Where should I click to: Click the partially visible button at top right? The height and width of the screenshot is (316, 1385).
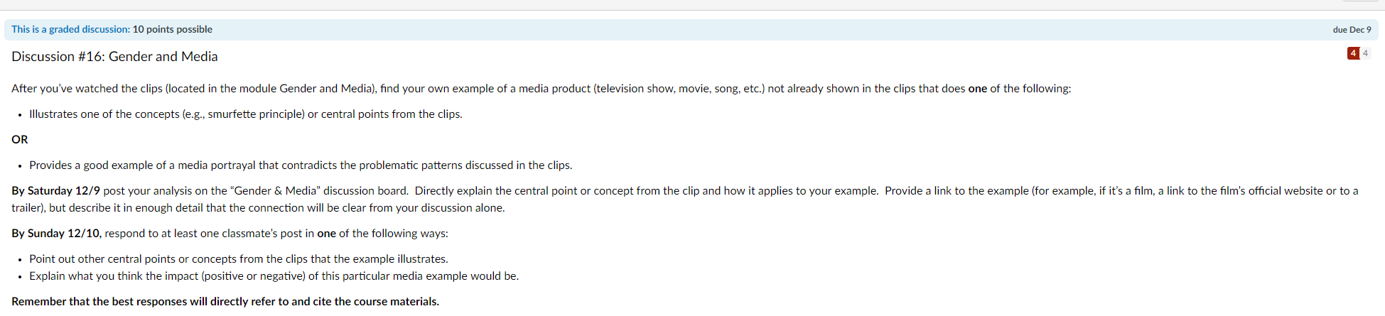tap(1359, 1)
